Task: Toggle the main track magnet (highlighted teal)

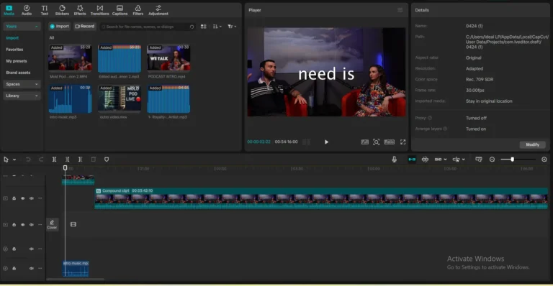Action: point(412,160)
